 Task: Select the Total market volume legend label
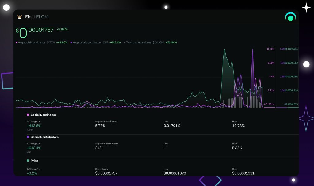[139, 42]
